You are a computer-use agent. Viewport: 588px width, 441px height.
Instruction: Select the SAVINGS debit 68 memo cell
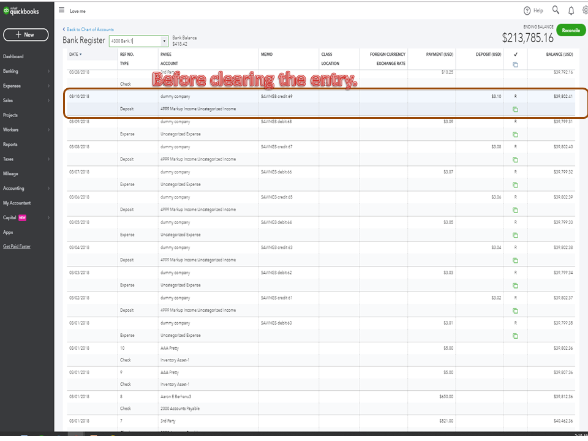coord(276,121)
